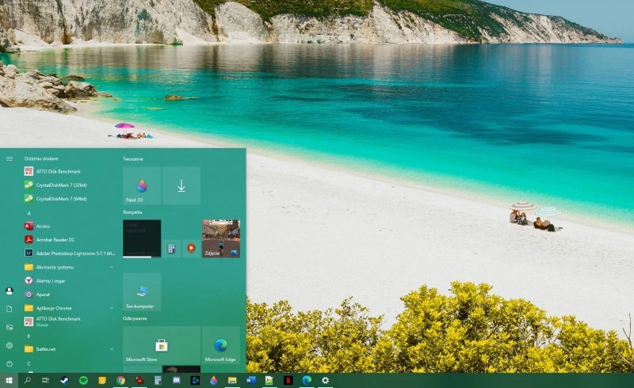The height and width of the screenshot is (388, 634).
Task: Click the Ostatnio dodane heading
Action: [x=41, y=158]
